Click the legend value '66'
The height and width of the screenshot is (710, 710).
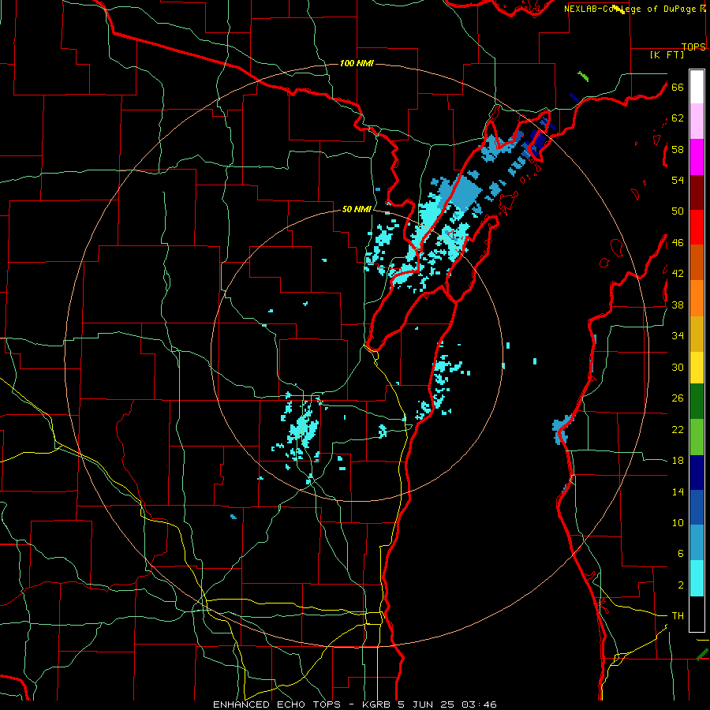click(x=678, y=87)
